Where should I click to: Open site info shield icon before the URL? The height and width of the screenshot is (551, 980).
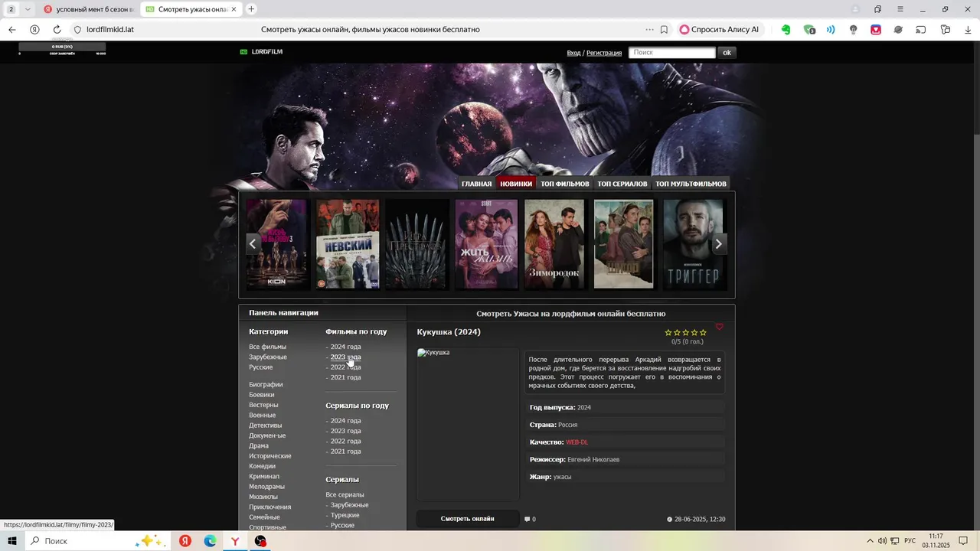click(x=77, y=30)
